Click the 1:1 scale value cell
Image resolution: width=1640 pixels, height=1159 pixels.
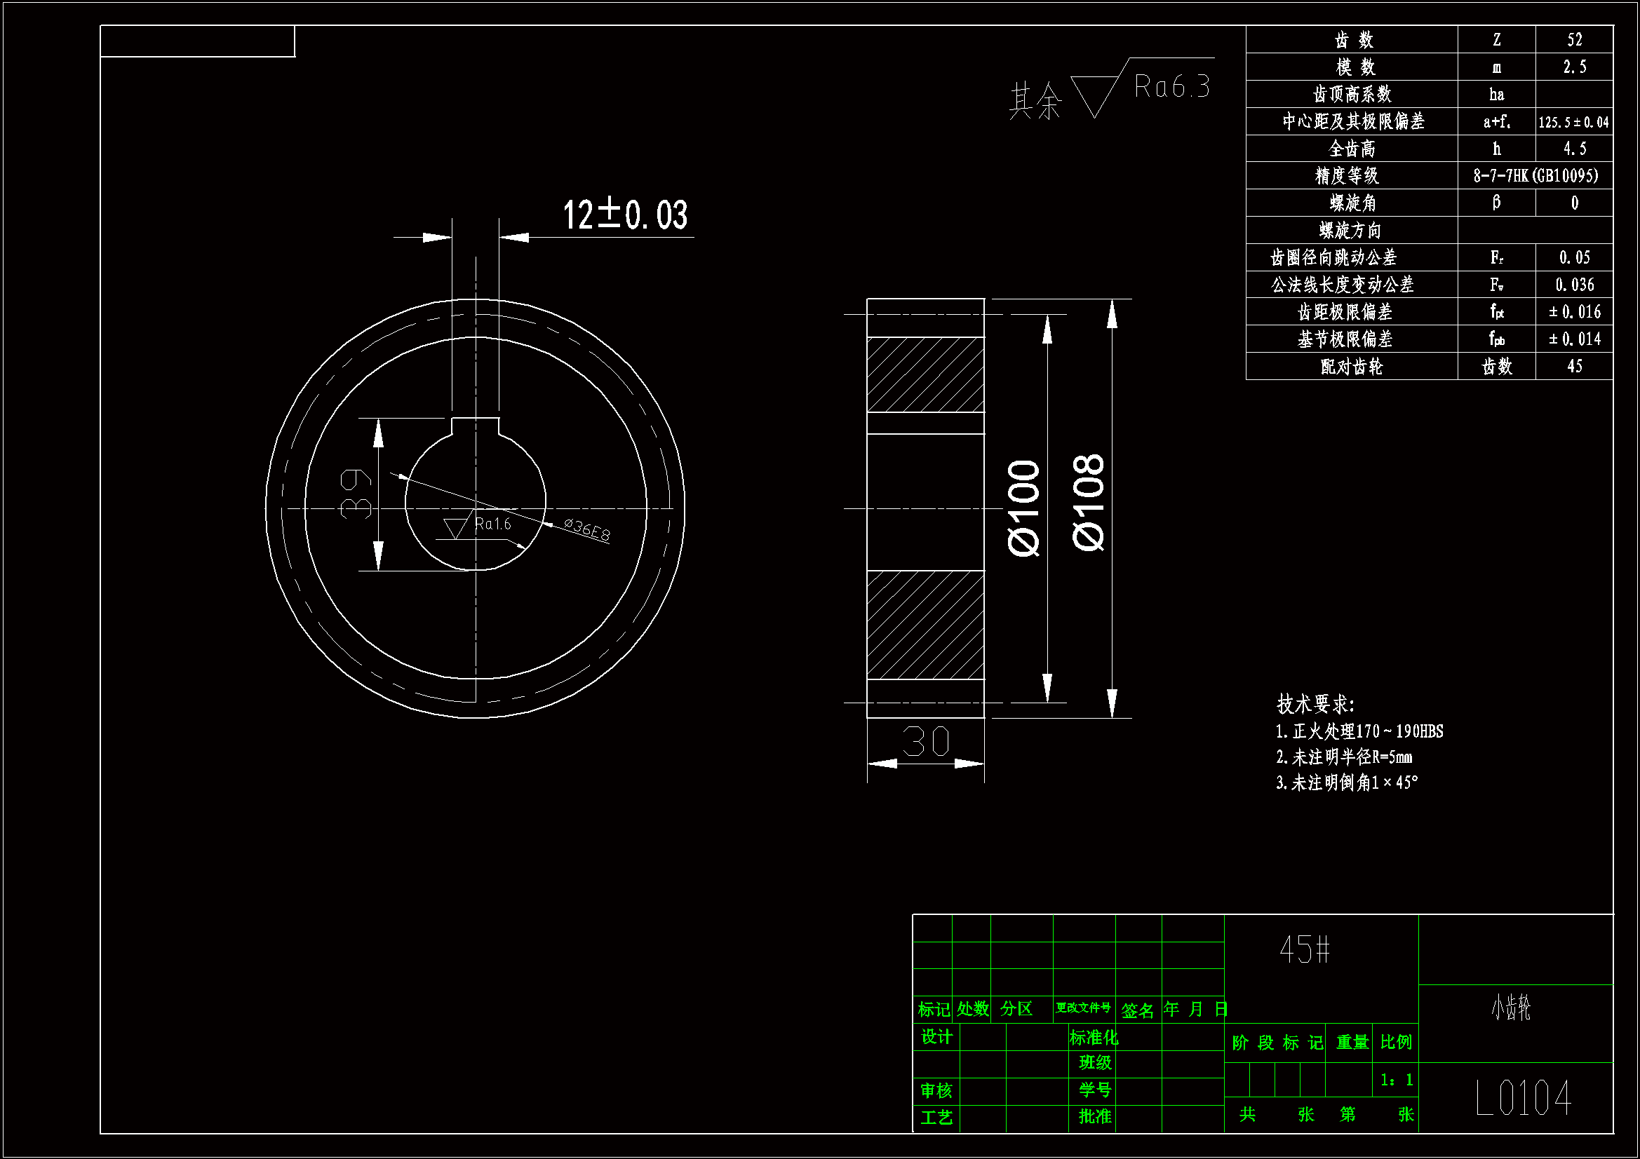pos(1396,1080)
